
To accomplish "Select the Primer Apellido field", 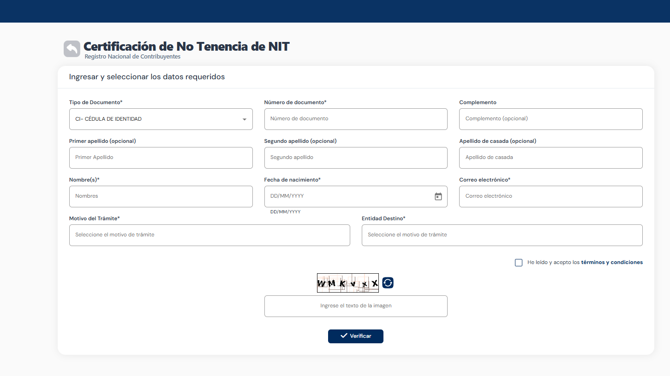I will click(161, 158).
